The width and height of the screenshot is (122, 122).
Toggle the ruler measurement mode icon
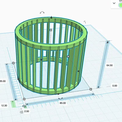pyautogui.click(x=22, y=112)
